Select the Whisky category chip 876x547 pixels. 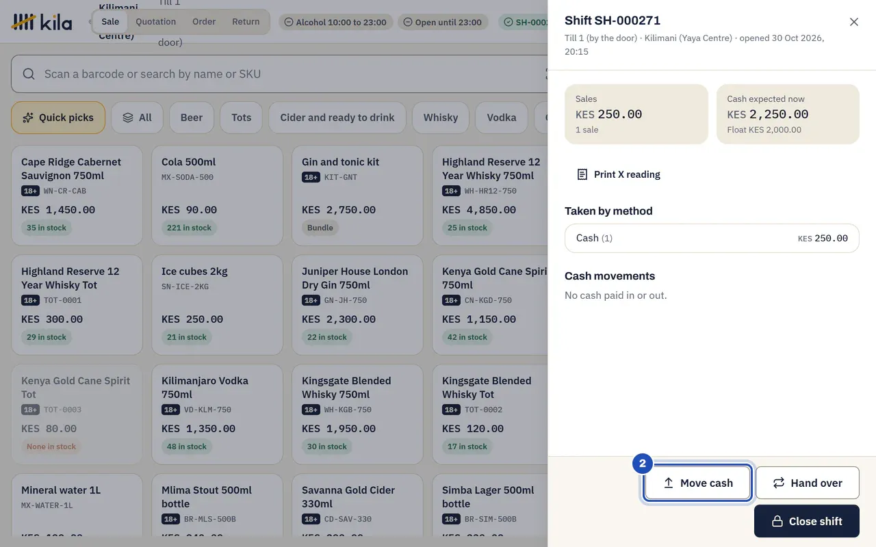[441, 118]
